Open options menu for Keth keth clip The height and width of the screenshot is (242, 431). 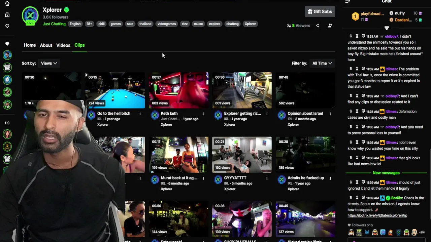point(203,114)
